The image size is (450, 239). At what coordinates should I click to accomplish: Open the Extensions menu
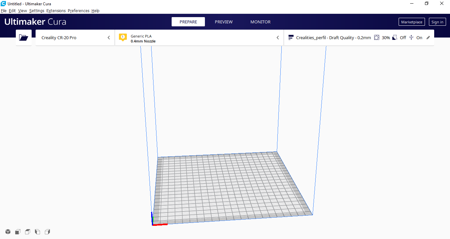56,11
